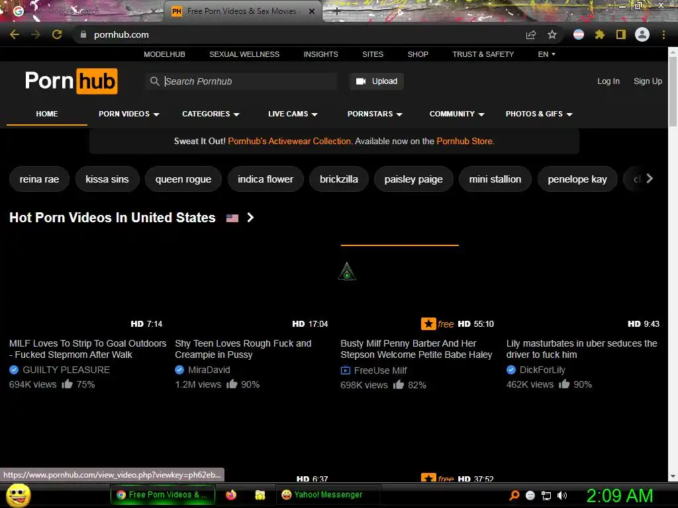Click the United States flag icon
Image resolution: width=678 pixels, height=508 pixels.
click(x=232, y=218)
